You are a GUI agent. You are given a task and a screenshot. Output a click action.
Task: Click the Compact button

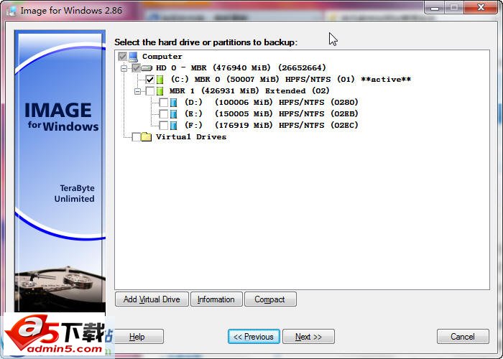point(270,299)
